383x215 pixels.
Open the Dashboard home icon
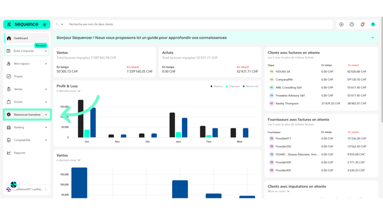pos(9,38)
